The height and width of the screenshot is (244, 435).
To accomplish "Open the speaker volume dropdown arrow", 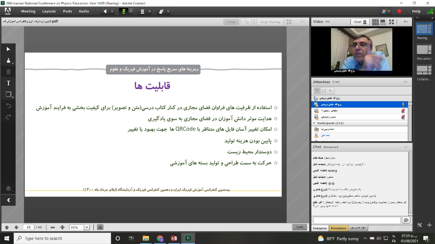I will pos(112,11).
